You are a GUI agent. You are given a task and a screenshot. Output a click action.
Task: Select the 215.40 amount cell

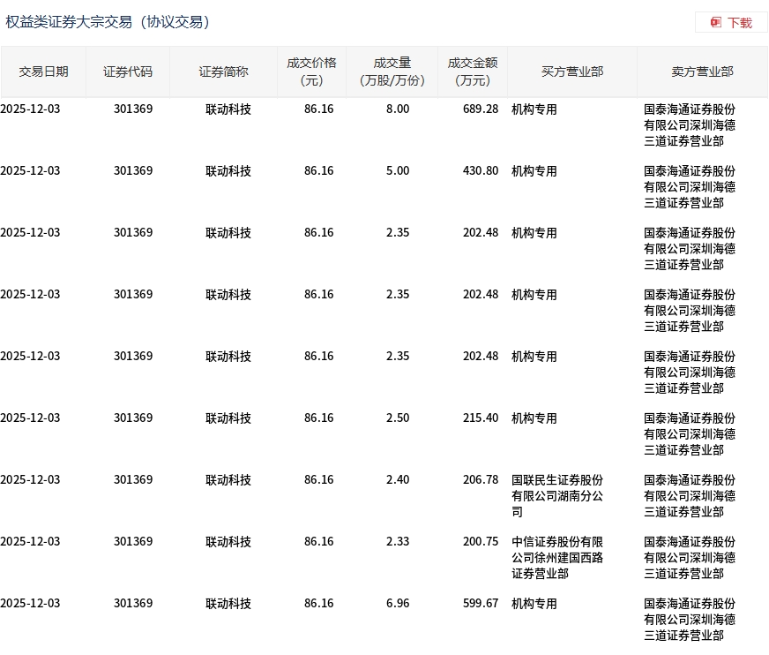click(x=480, y=418)
